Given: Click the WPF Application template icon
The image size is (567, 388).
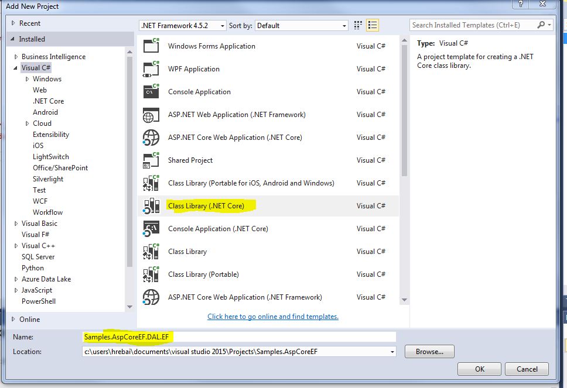Looking at the screenshot, I should (151, 69).
